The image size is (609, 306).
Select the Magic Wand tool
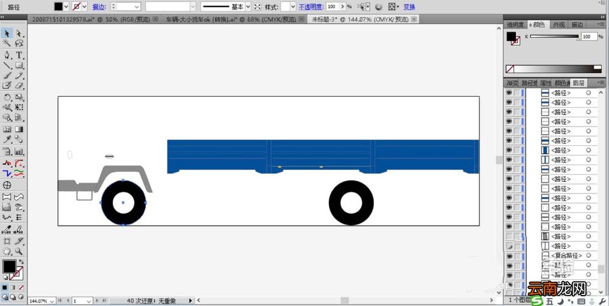coord(7,43)
